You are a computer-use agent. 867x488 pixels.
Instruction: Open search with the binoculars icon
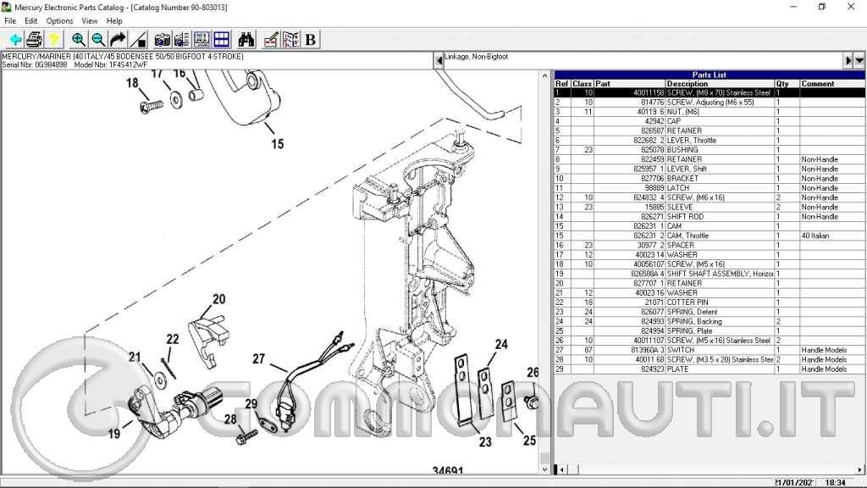tap(246, 39)
